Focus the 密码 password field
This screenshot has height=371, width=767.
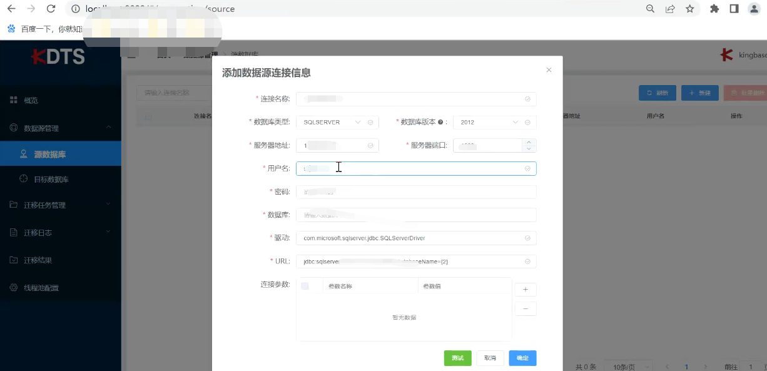click(x=416, y=191)
